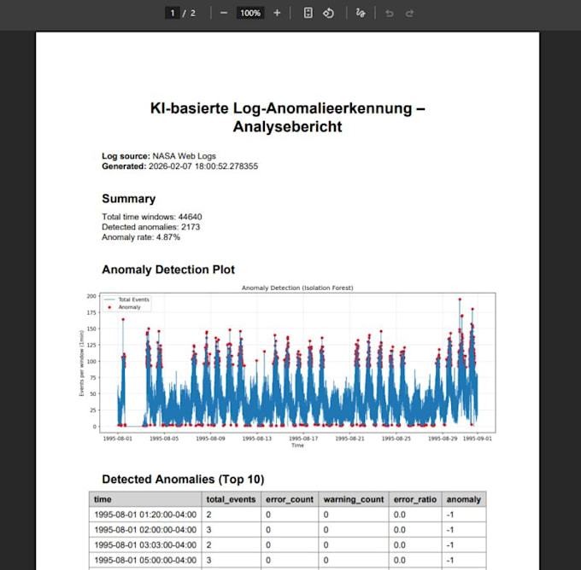This screenshot has width=581, height=570.
Task: Click the 'warning_count' column header
Action: point(354,499)
